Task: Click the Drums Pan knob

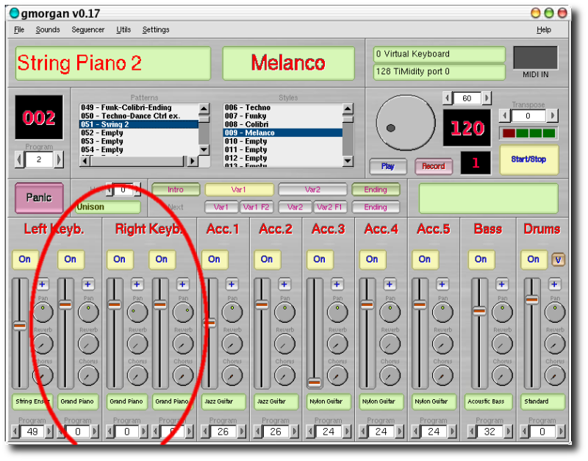Action: coord(555,312)
